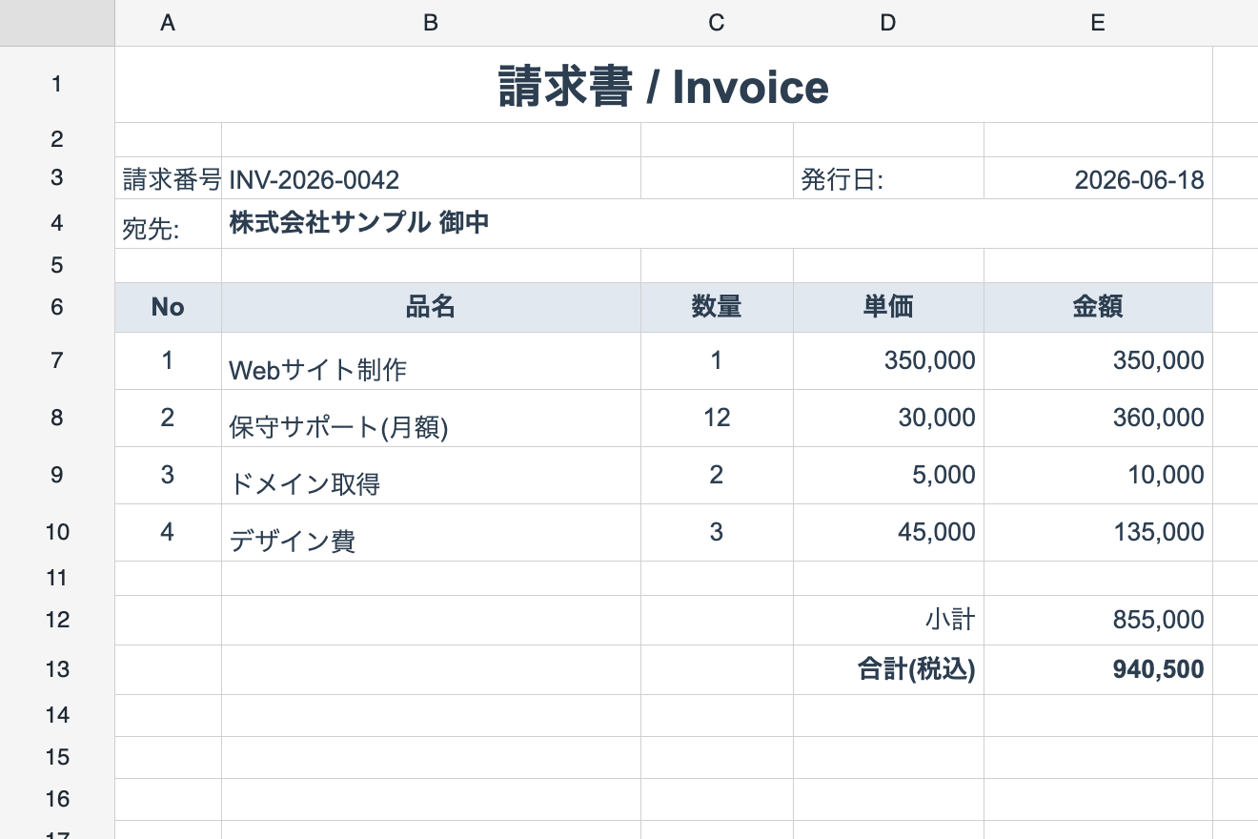Select row 1 header
The width and height of the screenshot is (1258, 839).
click(57, 84)
